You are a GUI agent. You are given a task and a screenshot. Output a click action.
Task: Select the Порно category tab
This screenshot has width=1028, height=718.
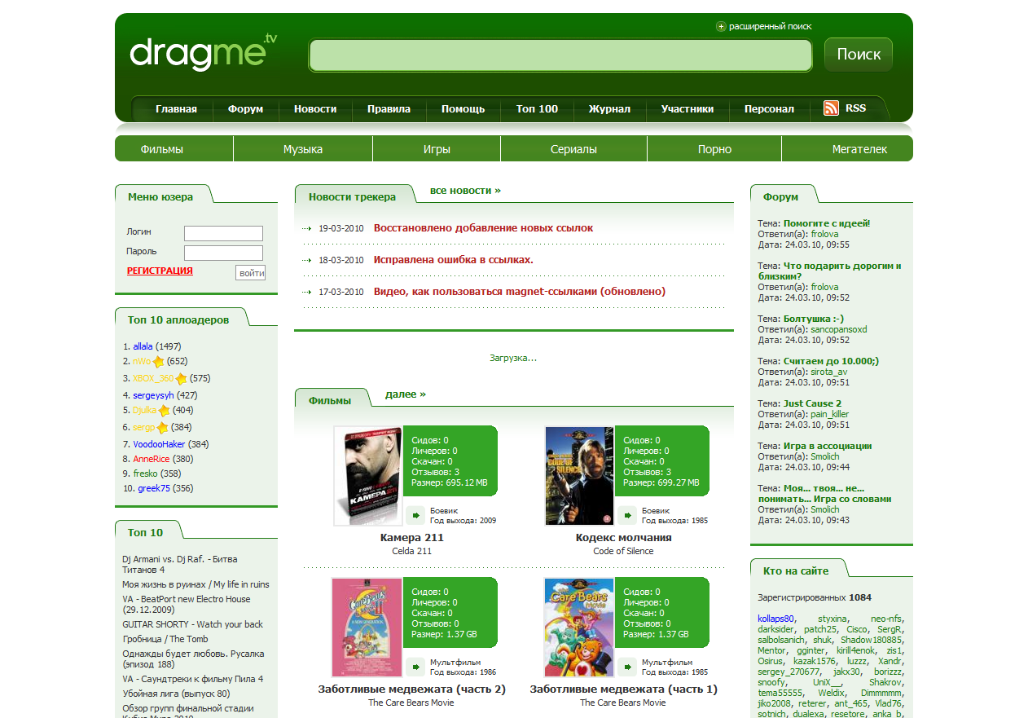click(714, 149)
